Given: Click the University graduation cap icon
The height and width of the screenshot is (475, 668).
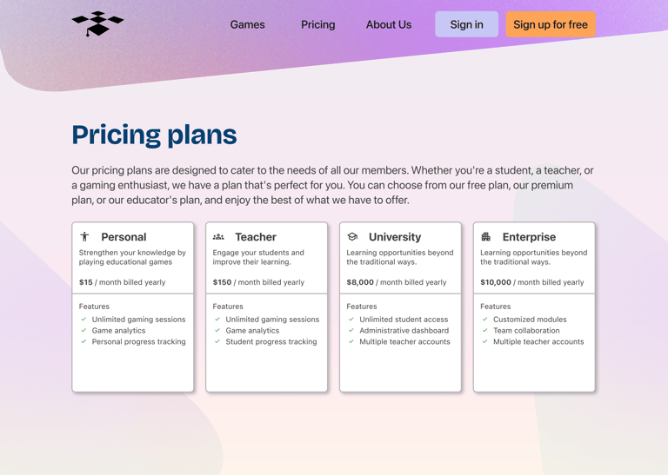Looking at the screenshot, I should click(x=352, y=236).
